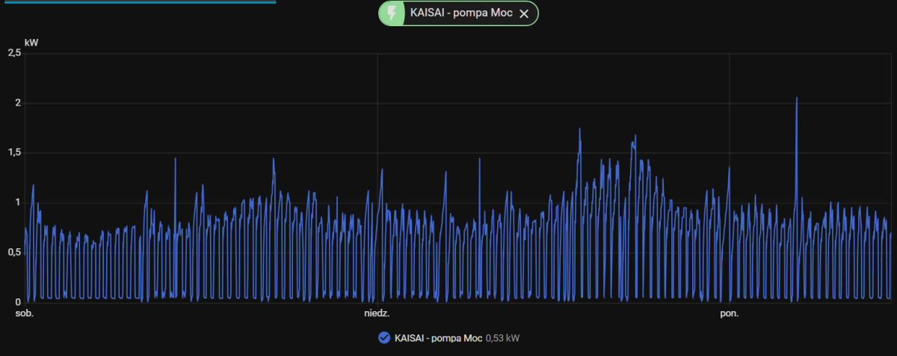Click the lightning bolt entity icon
The height and width of the screenshot is (356, 897).
tap(392, 13)
